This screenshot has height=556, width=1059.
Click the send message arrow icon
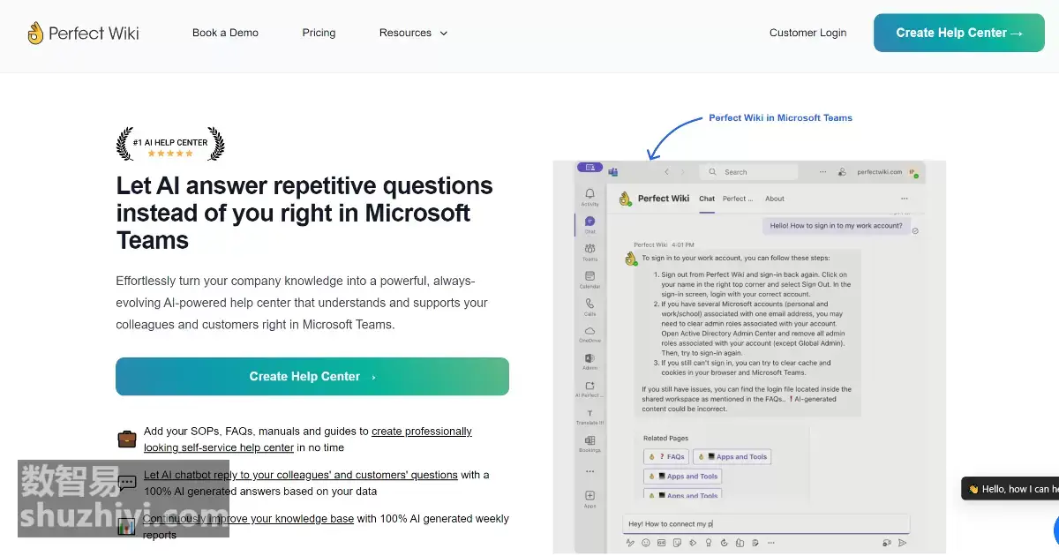pyautogui.click(x=902, y=543)
